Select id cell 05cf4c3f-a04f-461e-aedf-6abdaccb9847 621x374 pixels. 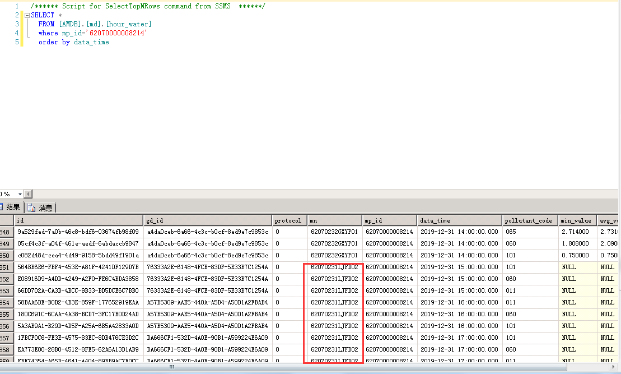[x=78, y=243]
